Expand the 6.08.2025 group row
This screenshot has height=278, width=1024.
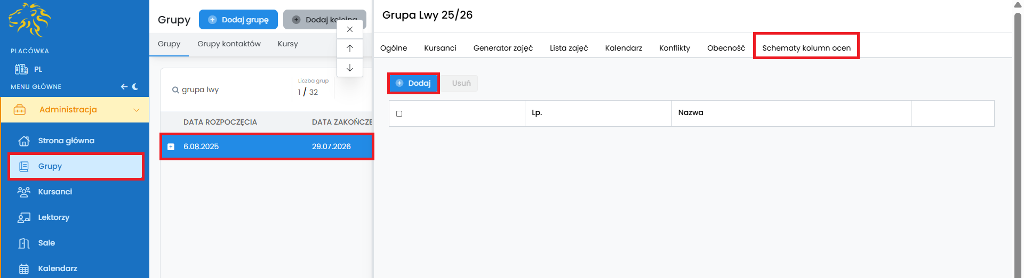(171, 147)
